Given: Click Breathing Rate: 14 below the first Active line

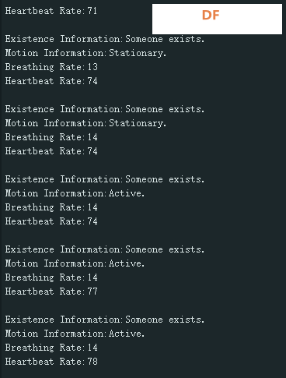Looking at the screenshot, I should point(51,207).
